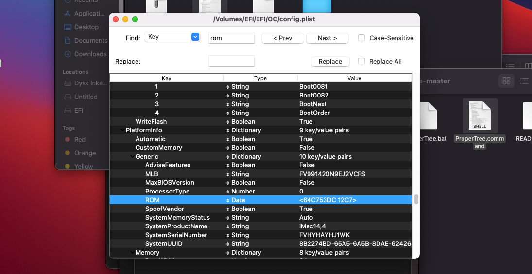This screenshot has width=532, height=274.
Task: Collapse the PlatformInfo dictionary
Action: click(122, 130)
